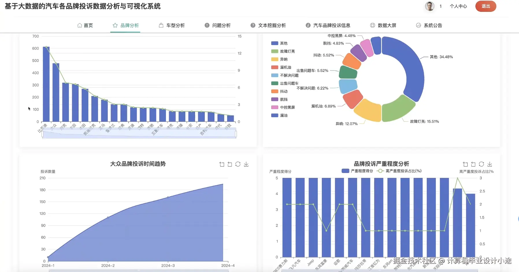Viewport: 519px width, 272px height.
Task: Click the refresh icon on 品牌投诉严重程度分析 chart
Action: coord(481,164)
